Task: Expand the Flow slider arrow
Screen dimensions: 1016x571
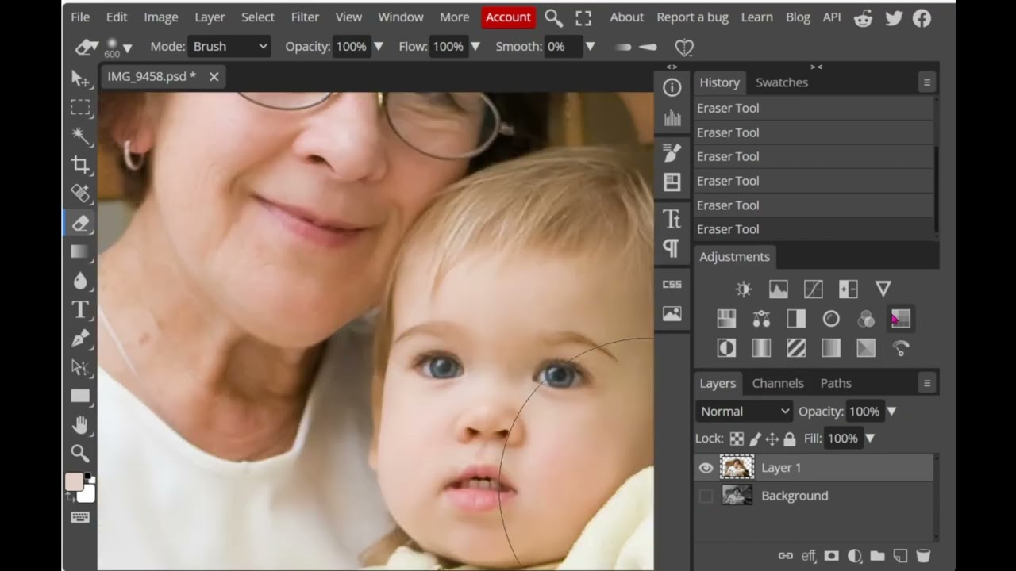Action: 475,47
